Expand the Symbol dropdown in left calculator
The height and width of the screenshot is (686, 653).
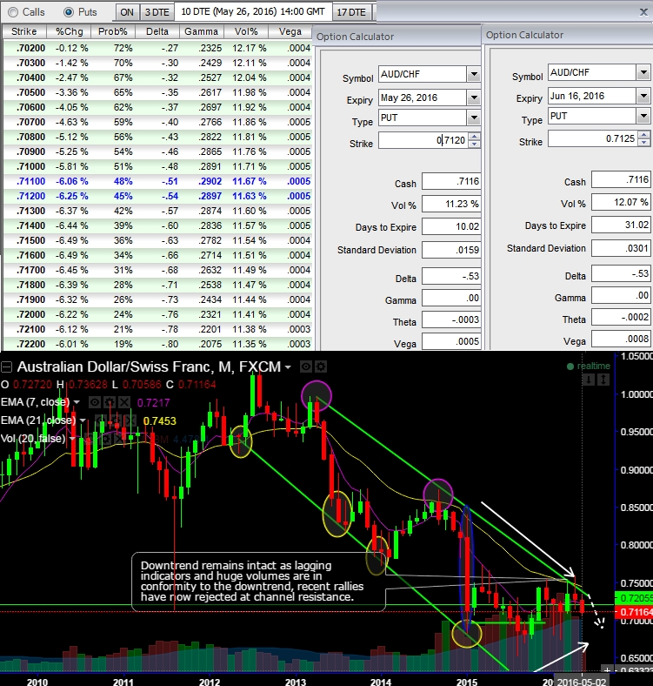[473, 75]
